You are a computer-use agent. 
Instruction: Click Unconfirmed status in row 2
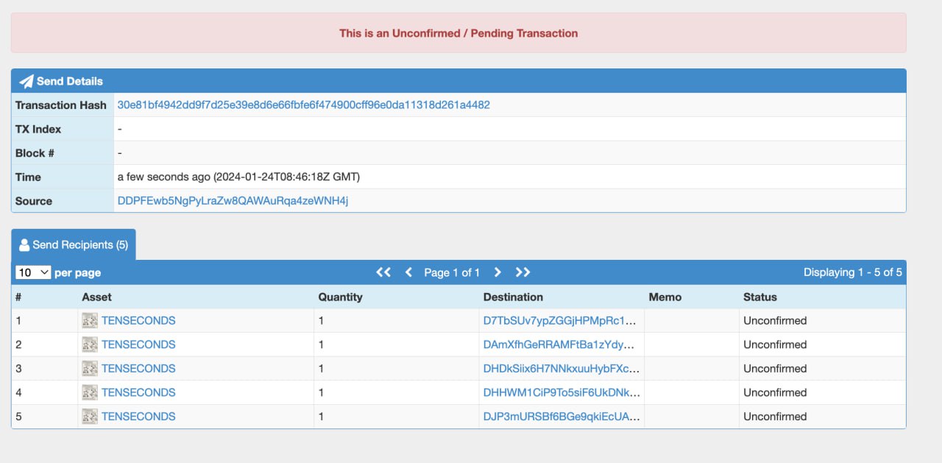coord(775,344)
